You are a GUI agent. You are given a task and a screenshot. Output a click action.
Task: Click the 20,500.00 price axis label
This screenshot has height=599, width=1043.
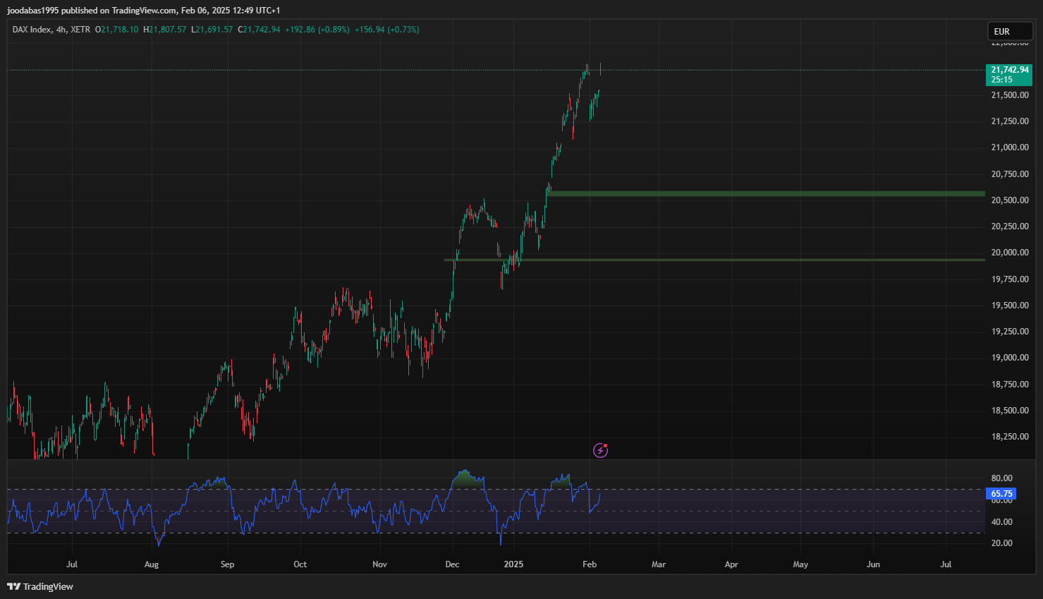(x=1010, y=200)
